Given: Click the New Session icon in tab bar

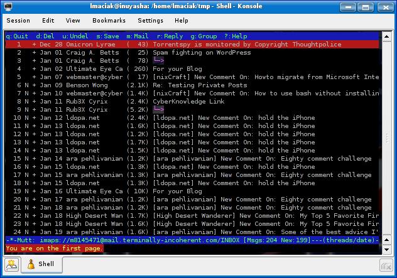Looking at the screenshot, I should tap(11, 265).
